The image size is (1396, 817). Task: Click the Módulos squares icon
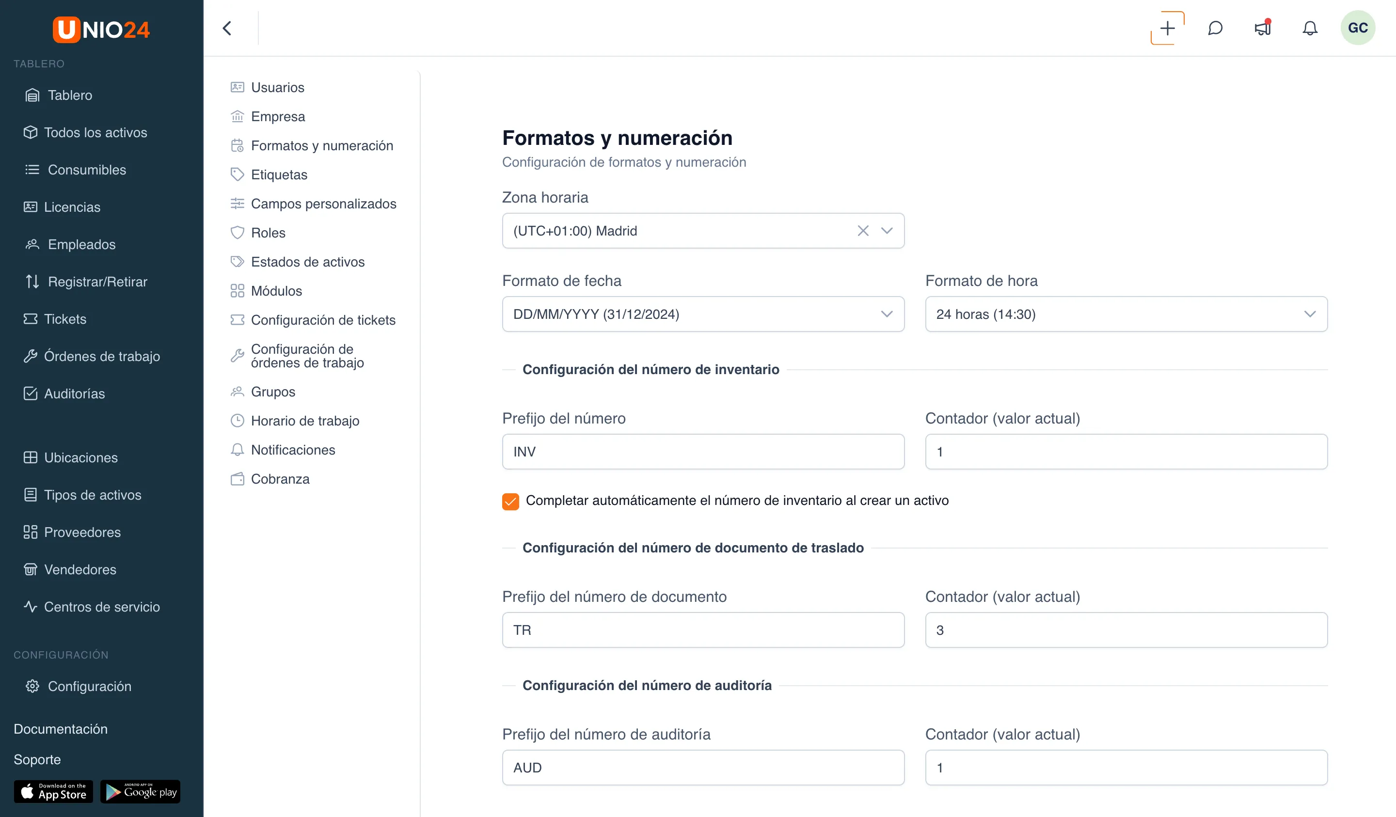[237, 291]
